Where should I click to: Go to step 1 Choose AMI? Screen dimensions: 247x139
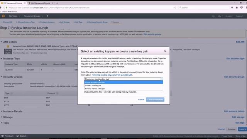7,22
